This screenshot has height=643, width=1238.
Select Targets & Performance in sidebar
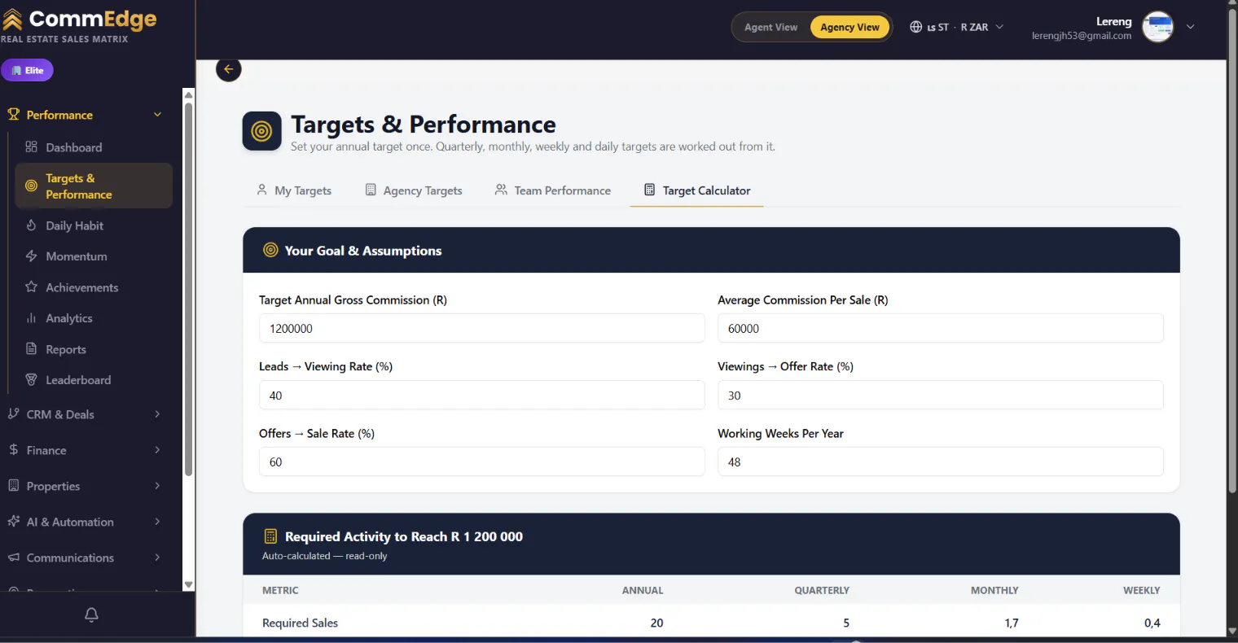click(x=94, y=186)
